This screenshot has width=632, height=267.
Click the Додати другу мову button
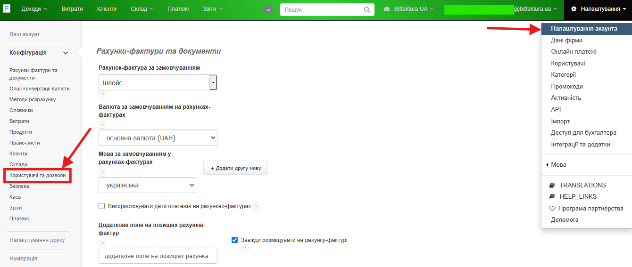[235, 168]
